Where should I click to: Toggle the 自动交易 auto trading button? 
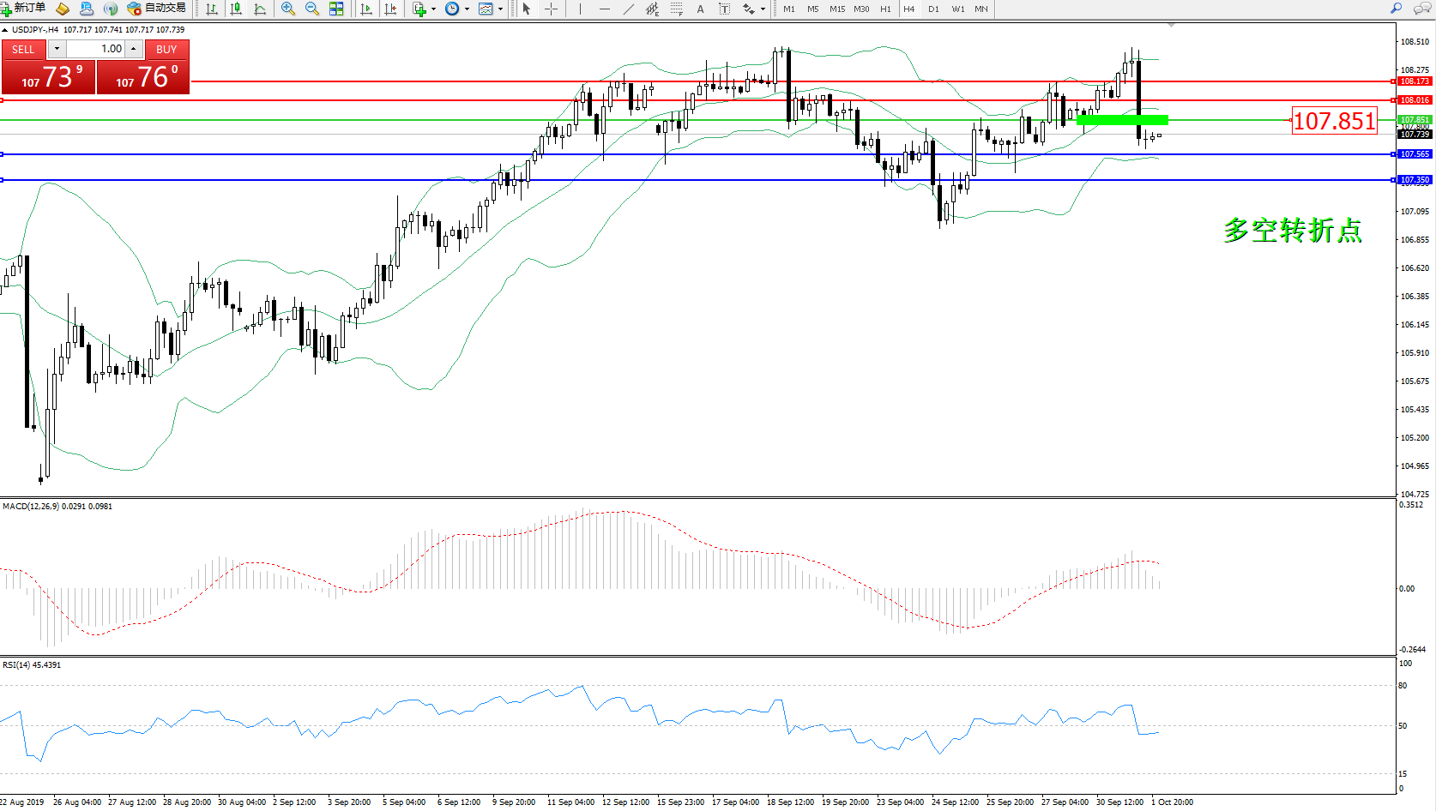pyautogui.click(x=156, y=9)
